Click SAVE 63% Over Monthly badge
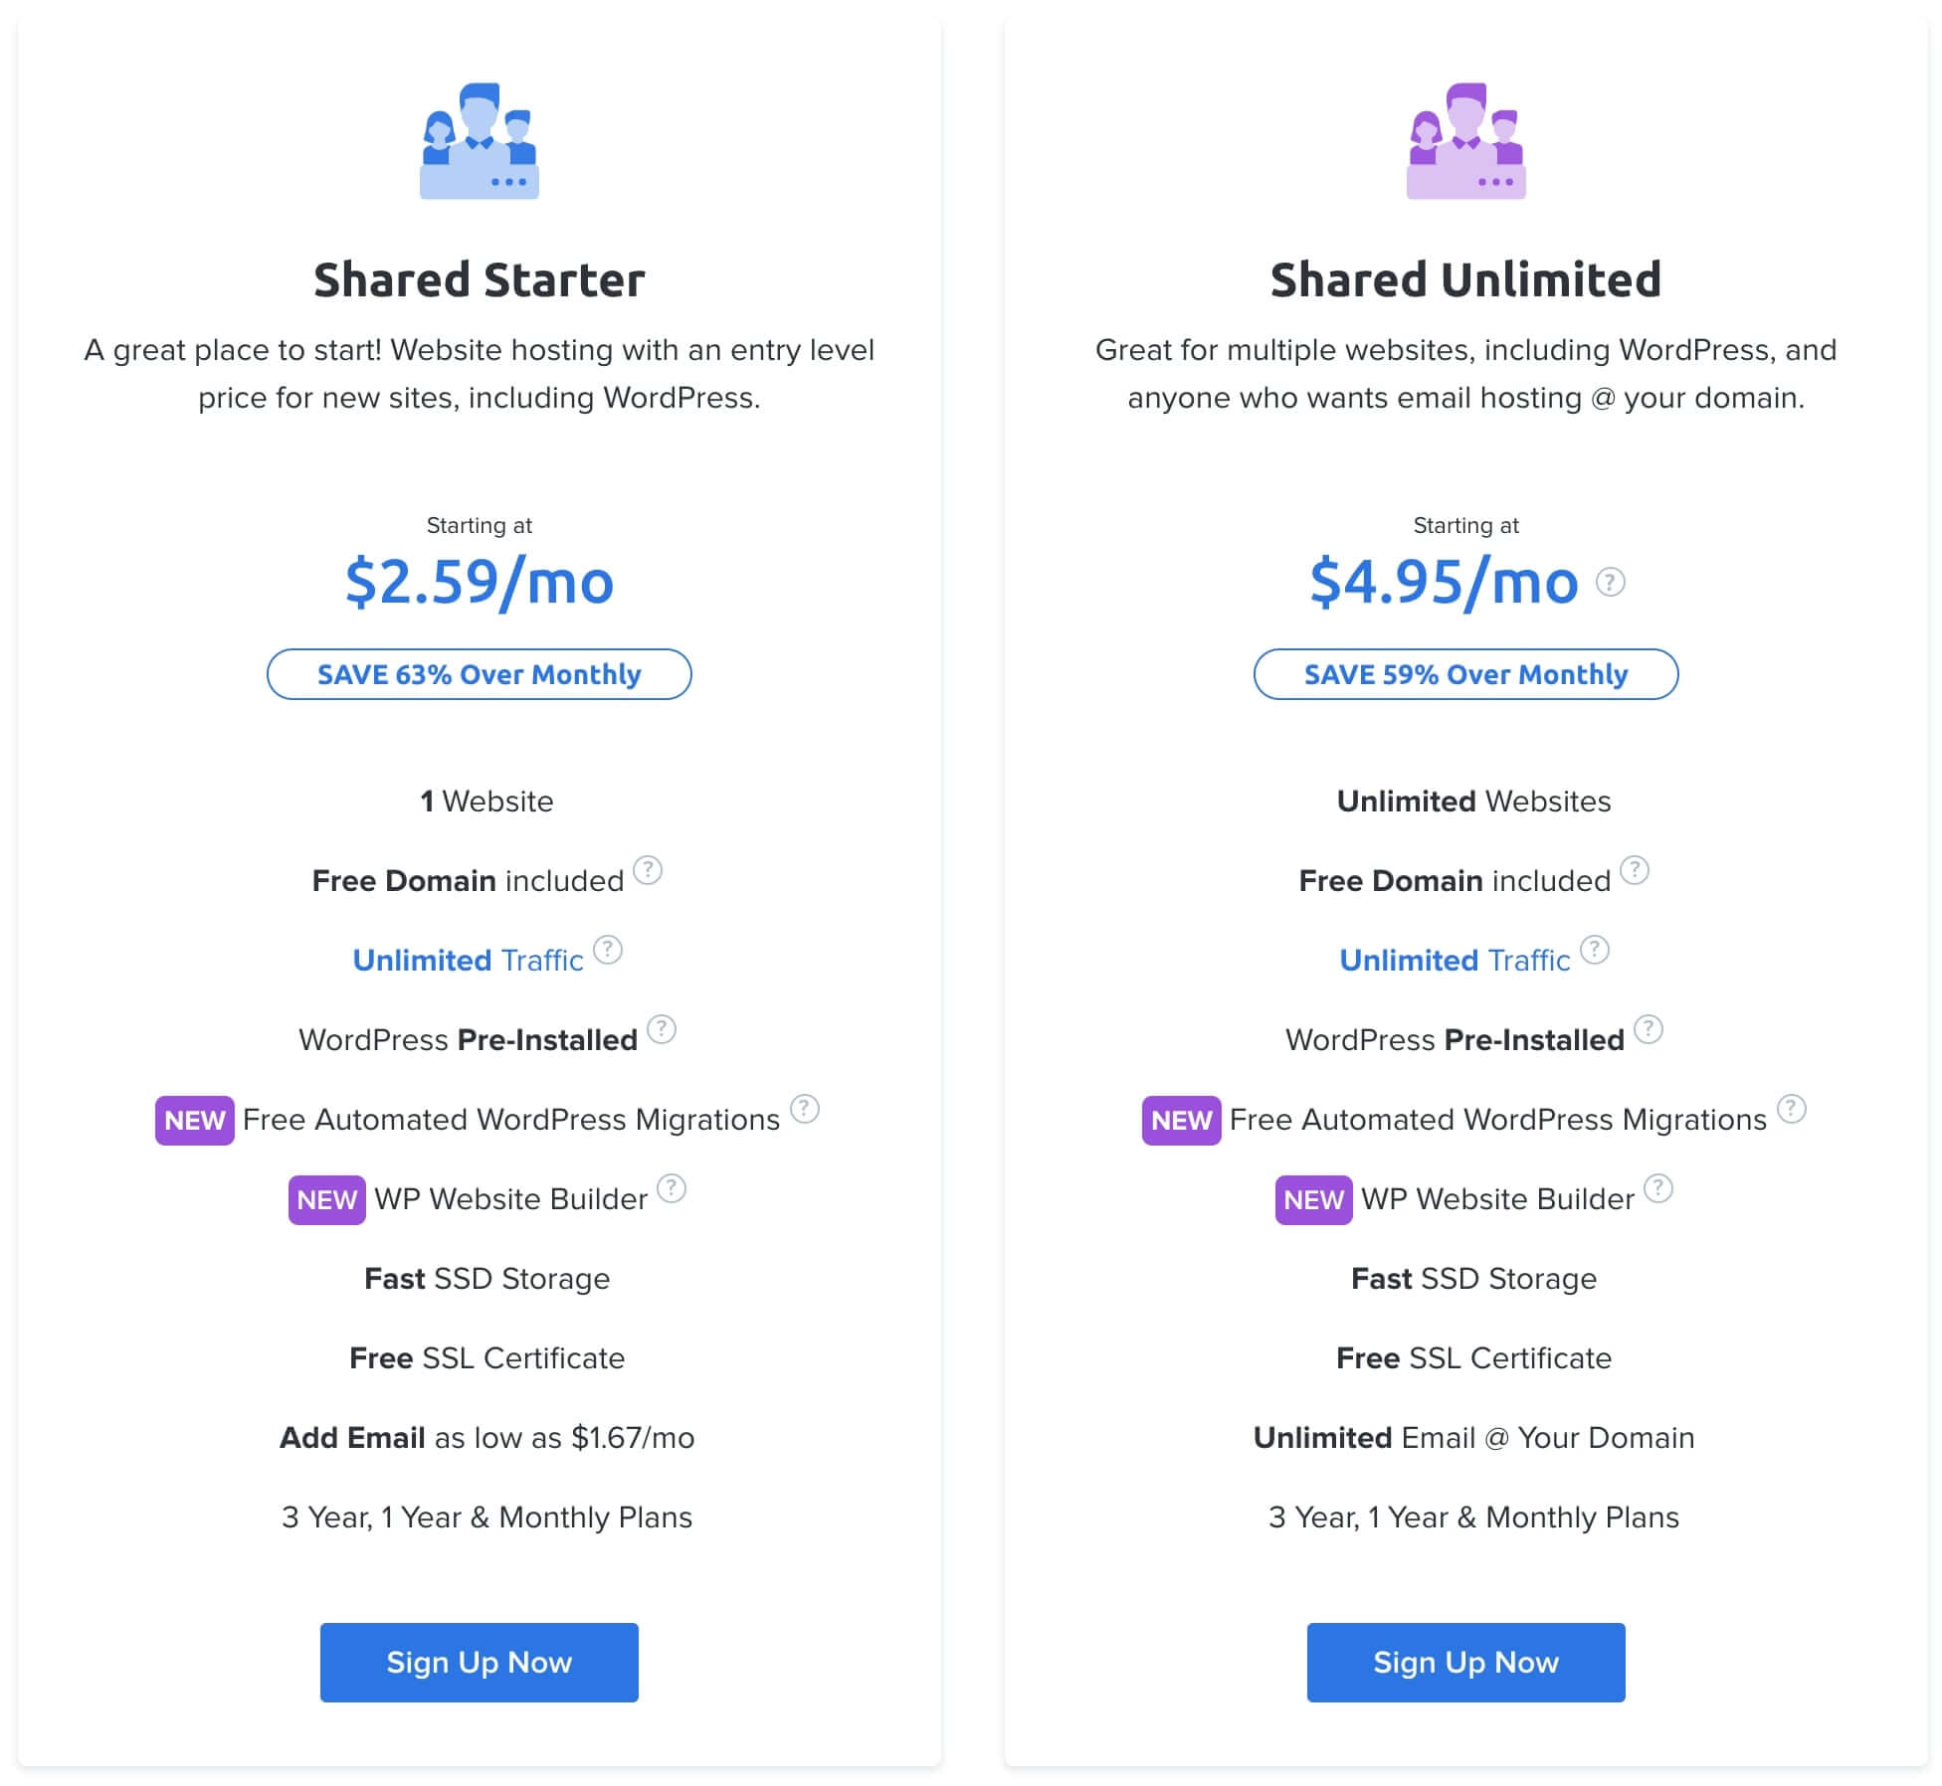Viewport: 1942px width, 1786px height. (479, 674)
